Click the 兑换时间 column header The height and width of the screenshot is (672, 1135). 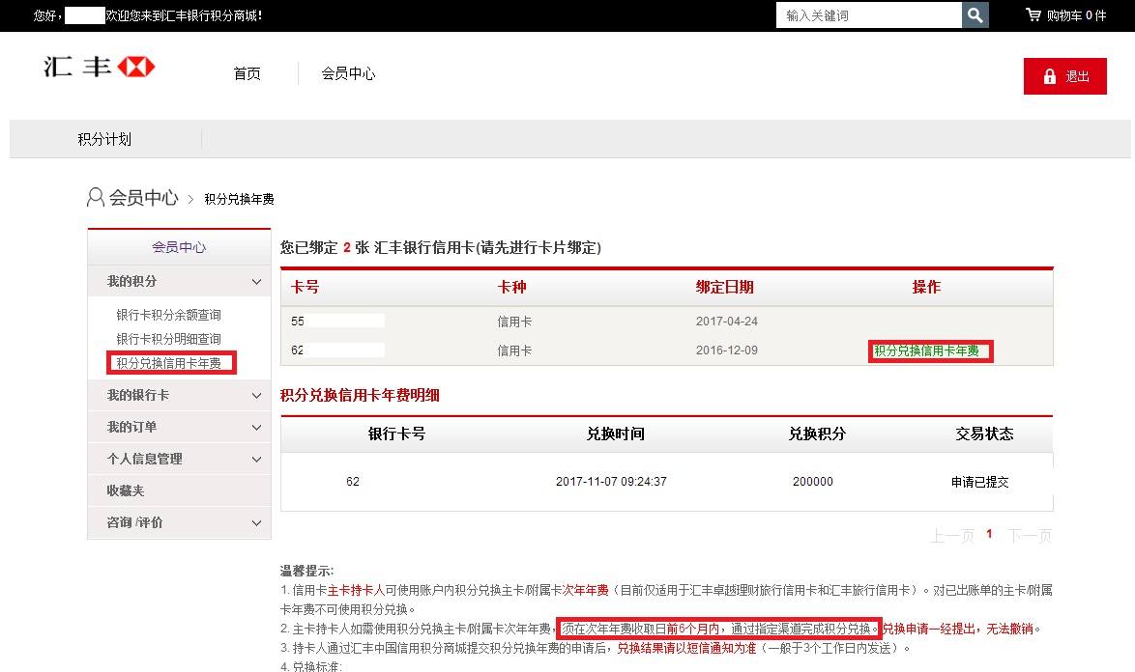pos(615,434)
